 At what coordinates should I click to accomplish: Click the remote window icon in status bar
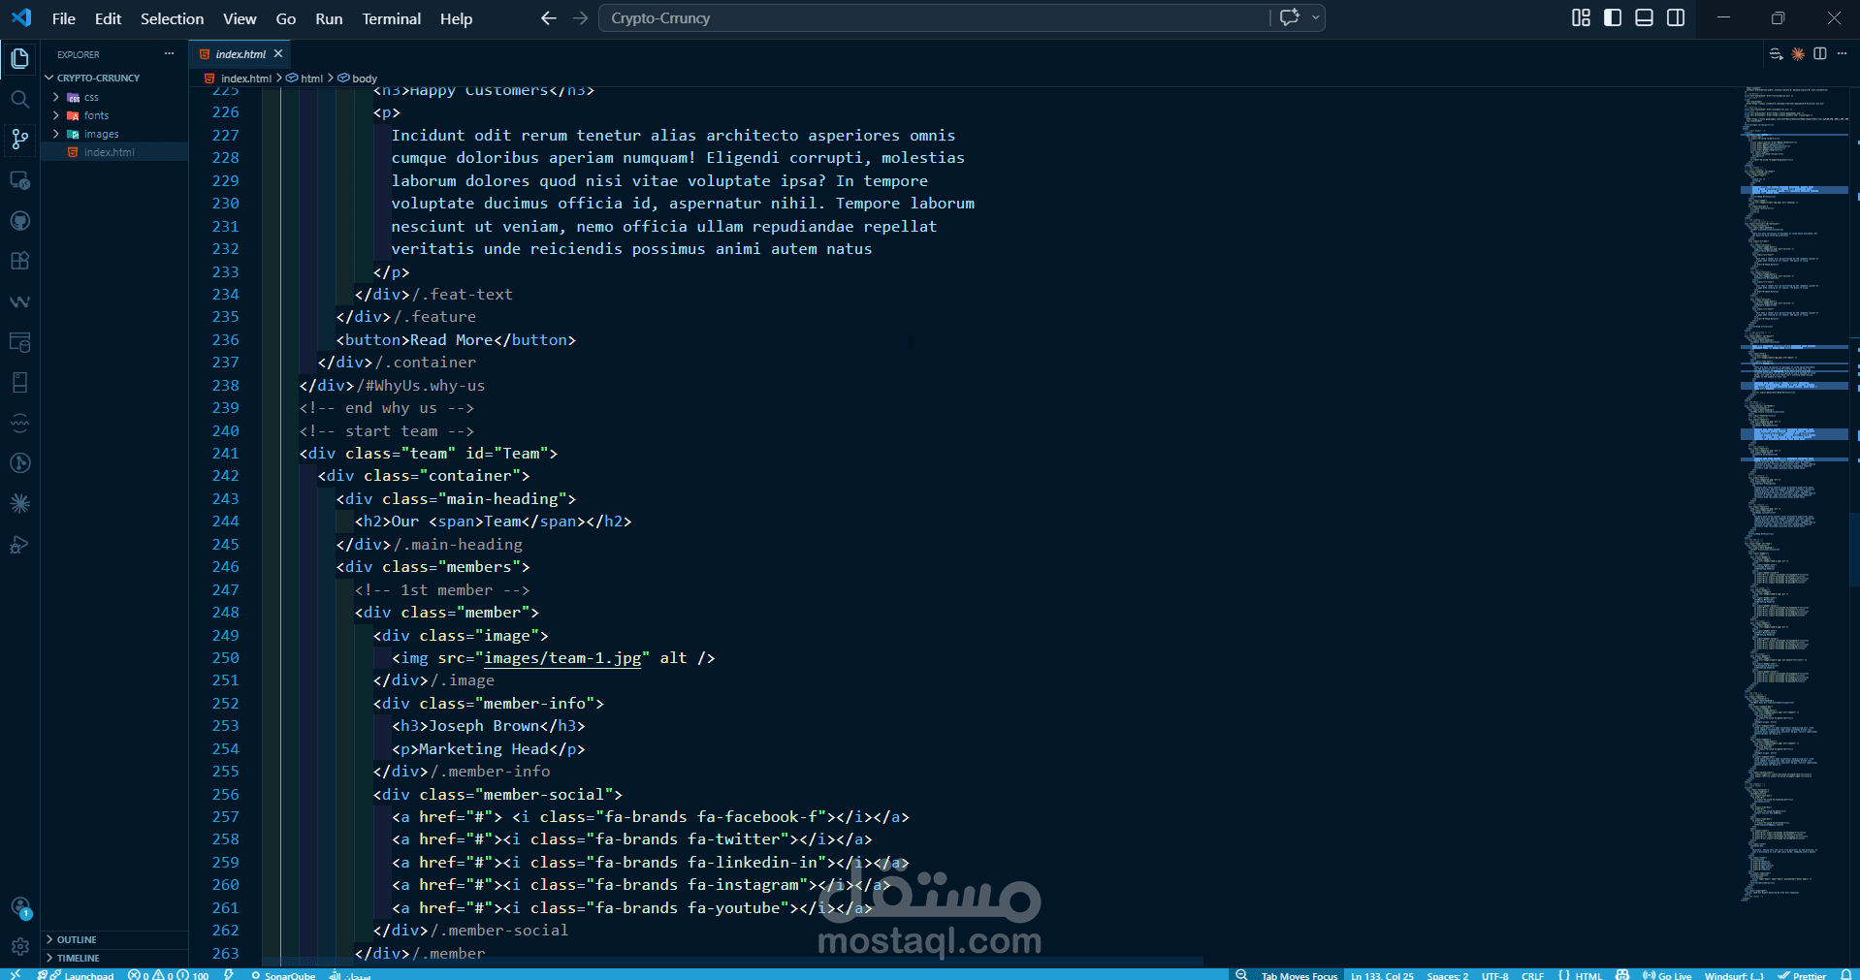coord(15,974)
